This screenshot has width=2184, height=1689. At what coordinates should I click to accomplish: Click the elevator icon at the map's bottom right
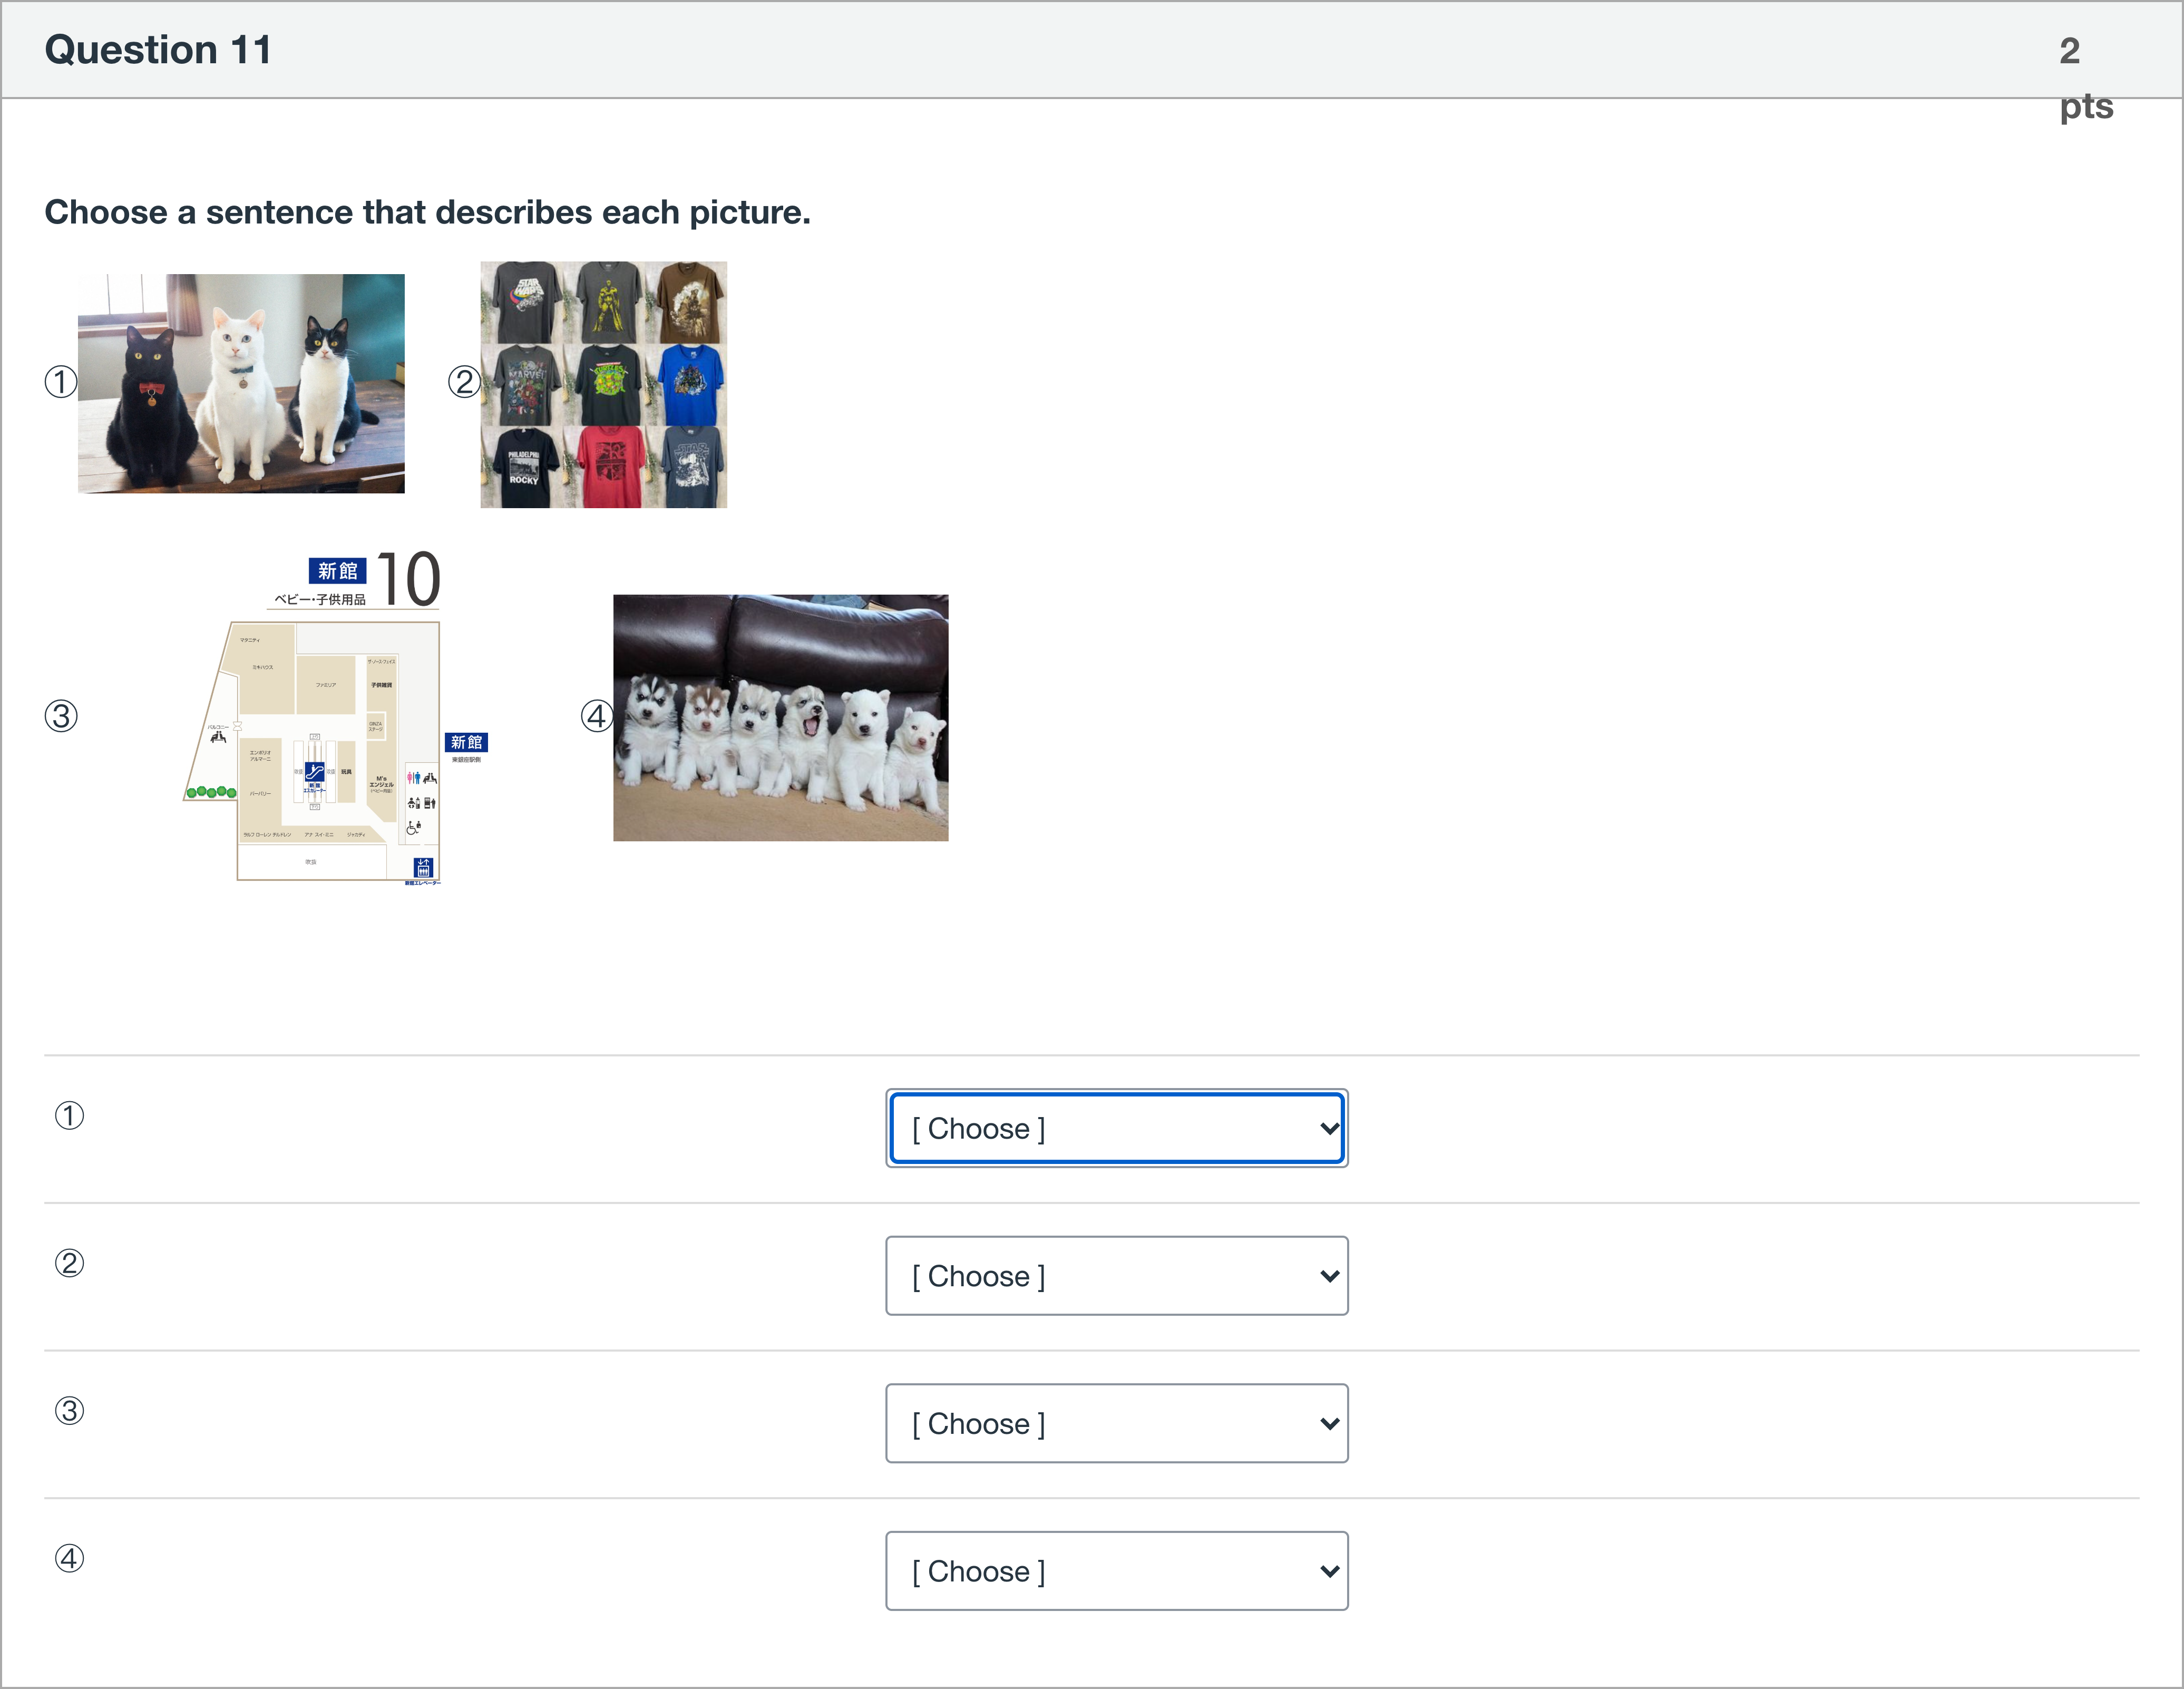[x=423, y=867]
